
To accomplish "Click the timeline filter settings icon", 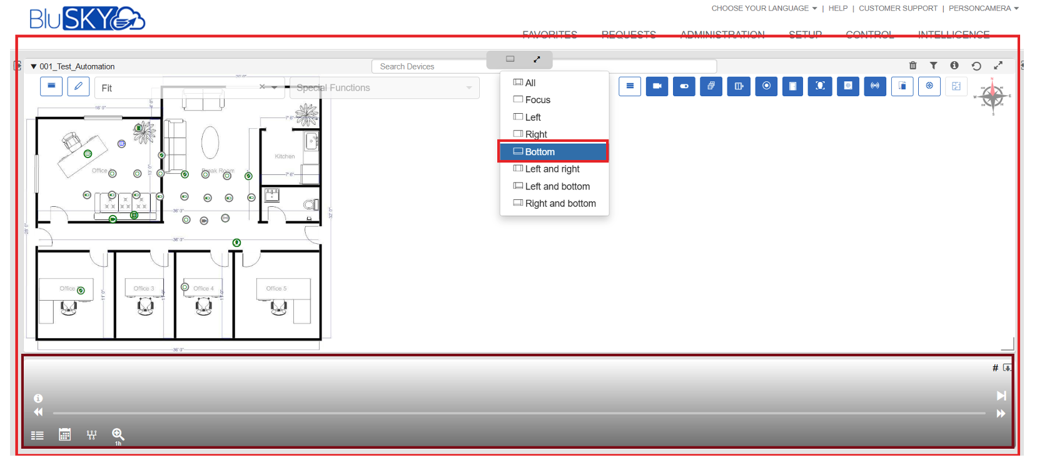I will tap(91, 435).
